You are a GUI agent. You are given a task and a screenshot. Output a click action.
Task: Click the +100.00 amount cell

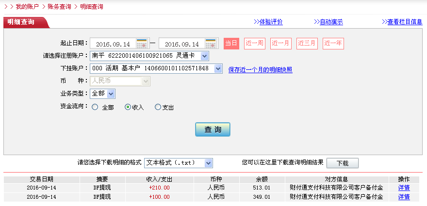(x=159, y=197)
